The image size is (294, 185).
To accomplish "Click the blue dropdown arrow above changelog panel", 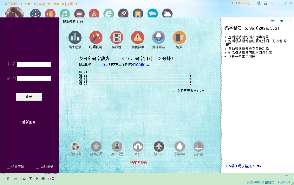I will pos(272,20).
